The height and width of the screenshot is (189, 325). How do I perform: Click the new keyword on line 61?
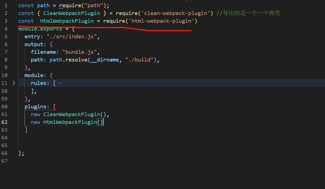click(x=35, y=115)
